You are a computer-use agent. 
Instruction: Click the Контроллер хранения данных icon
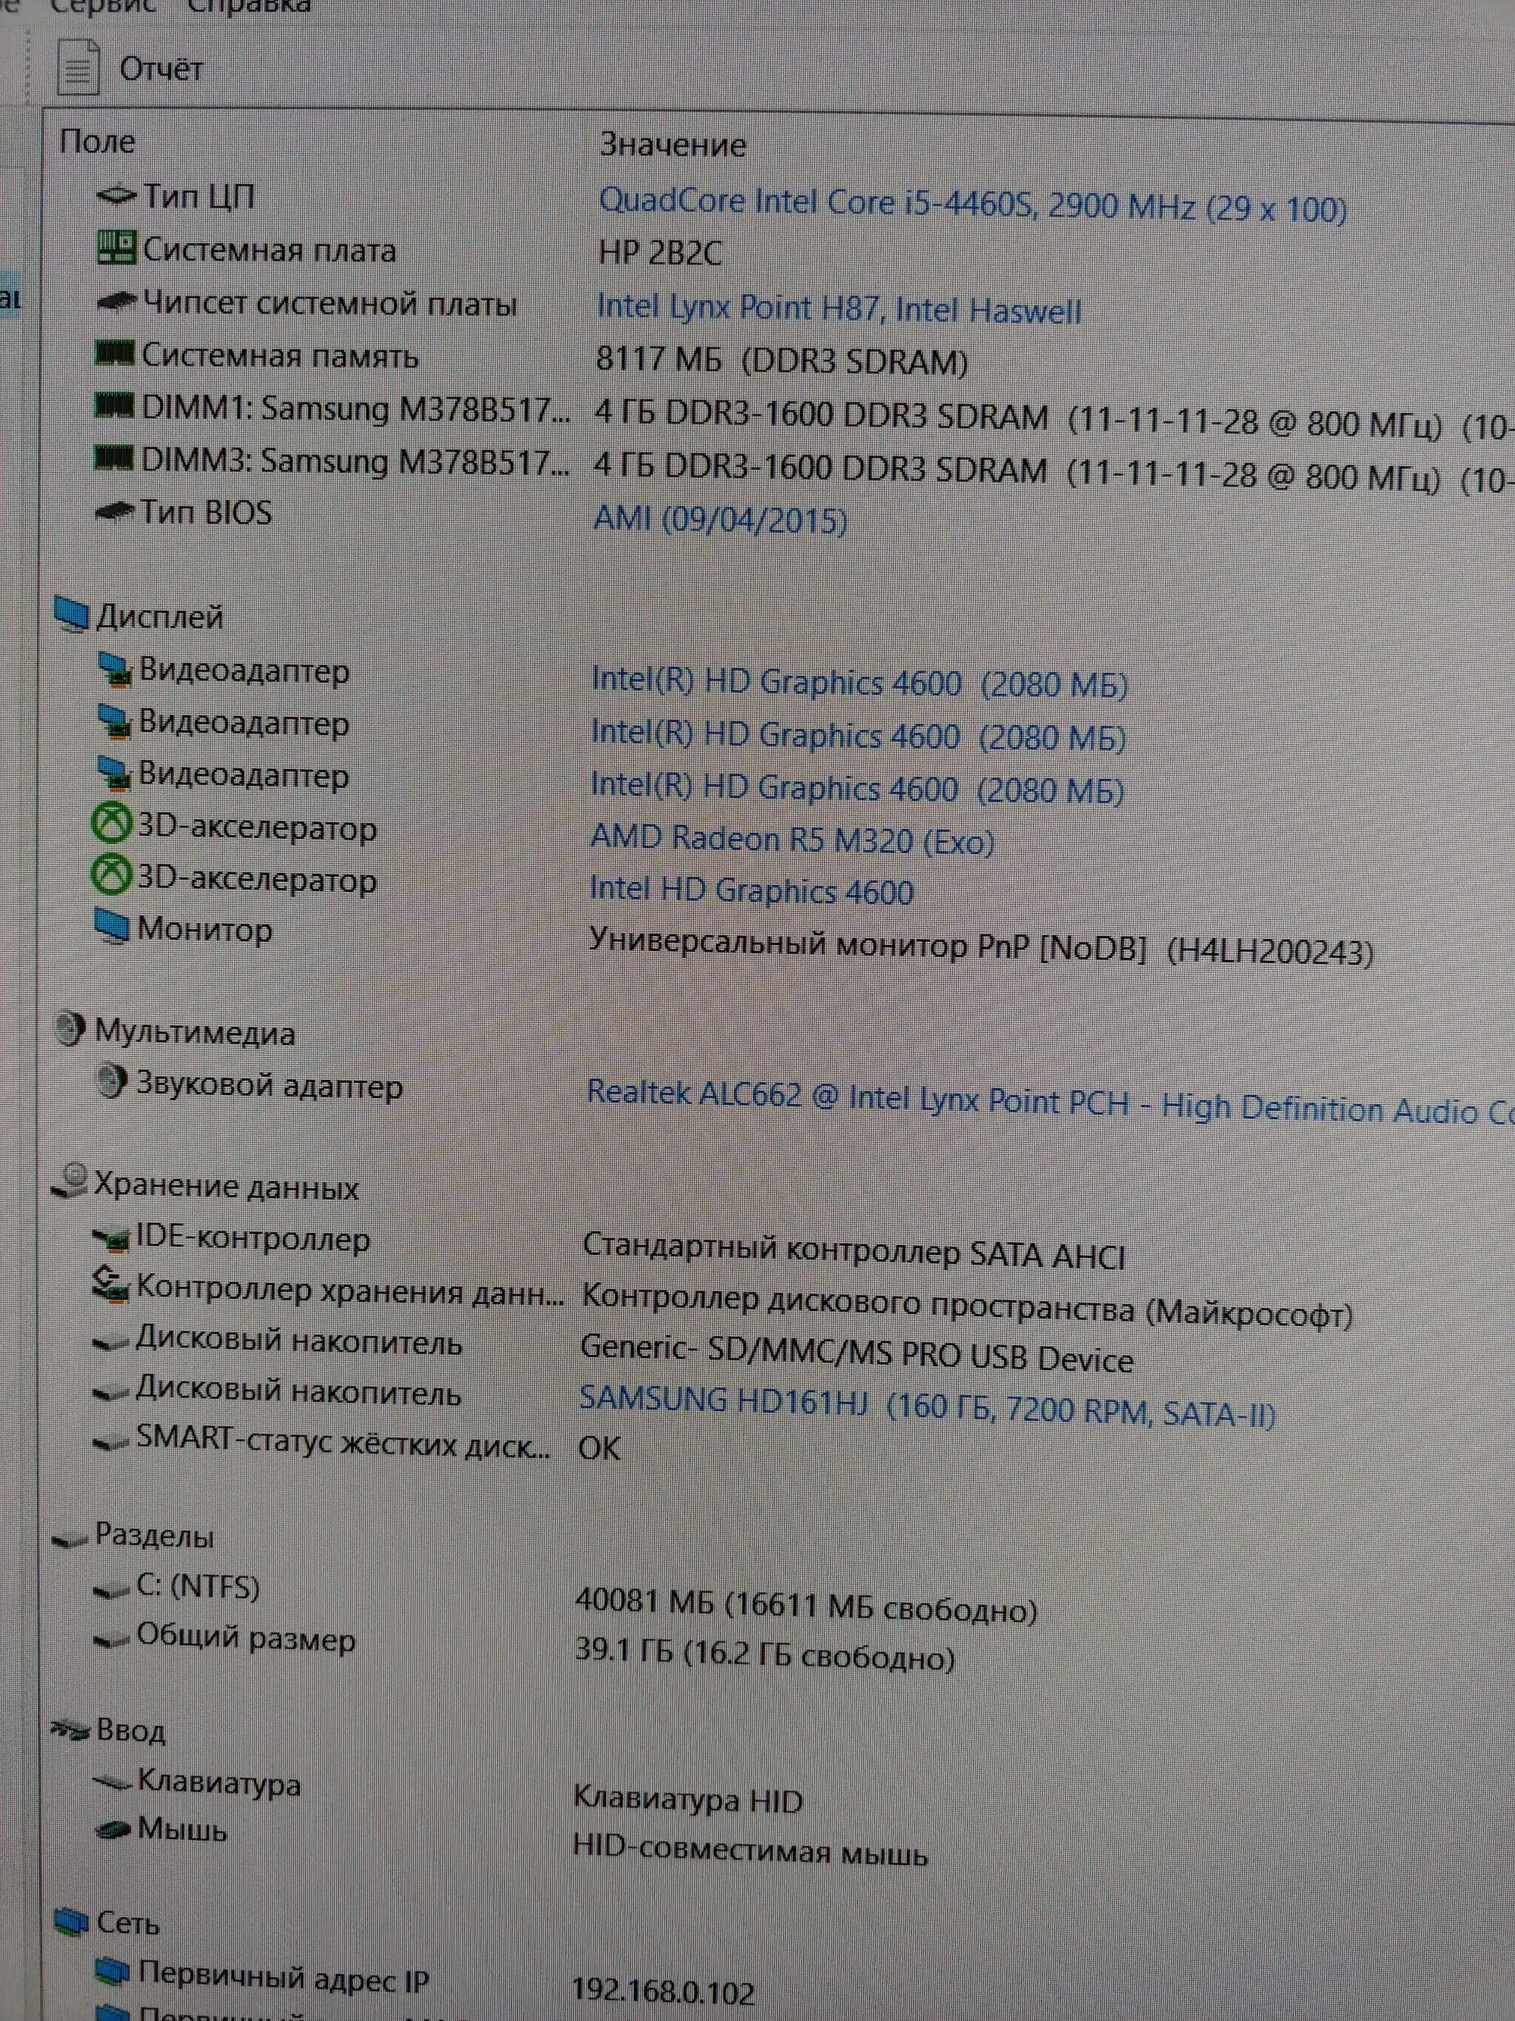(x=111, y=1283)
